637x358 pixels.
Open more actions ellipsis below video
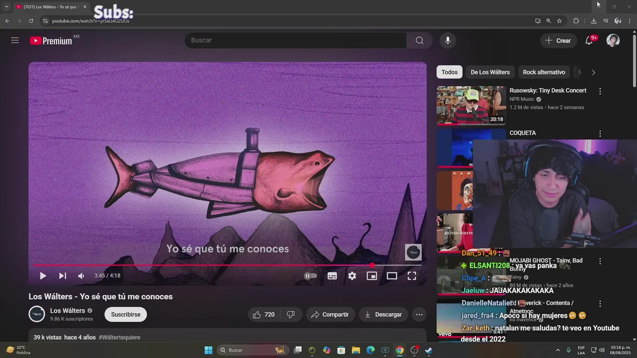[x=419, y=315]
